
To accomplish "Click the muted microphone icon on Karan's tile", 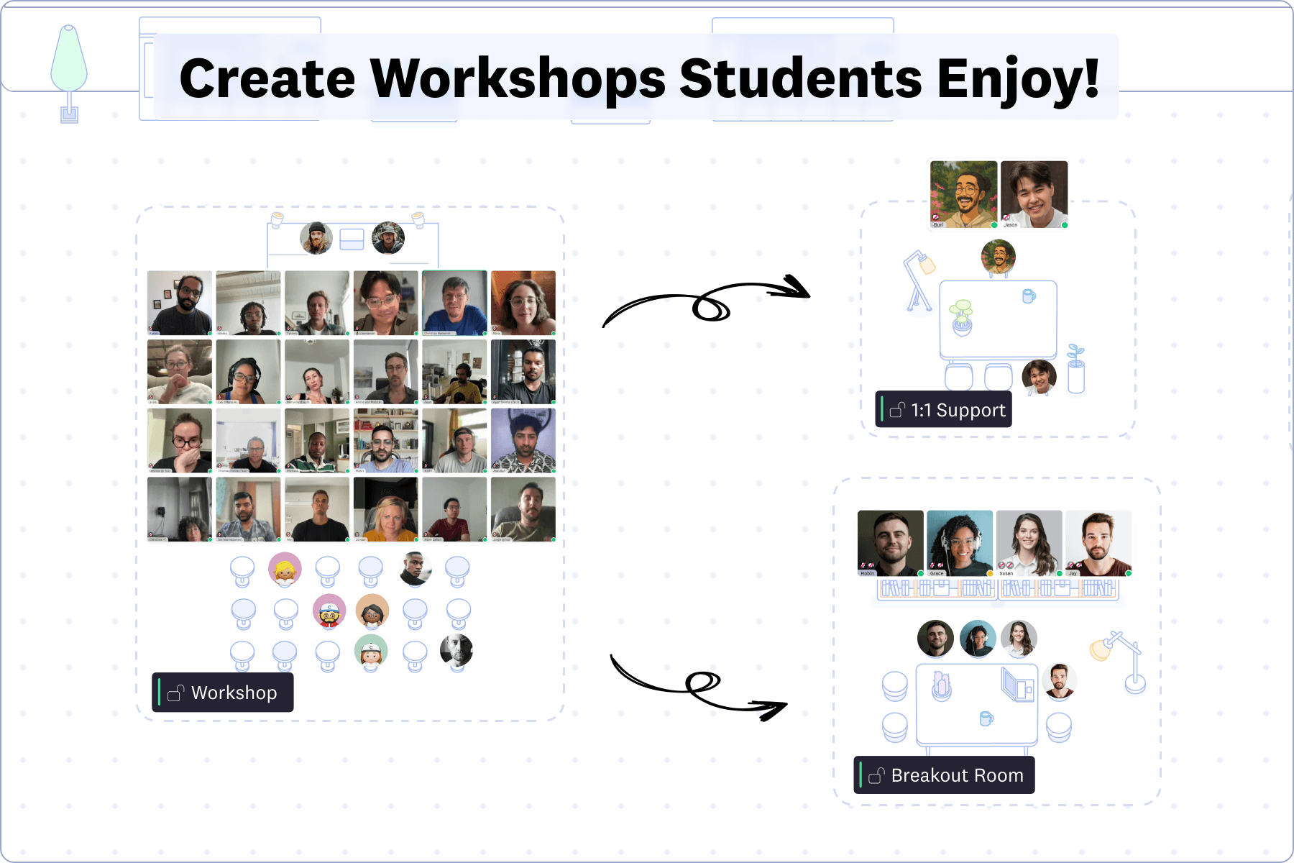I will 151,329.
